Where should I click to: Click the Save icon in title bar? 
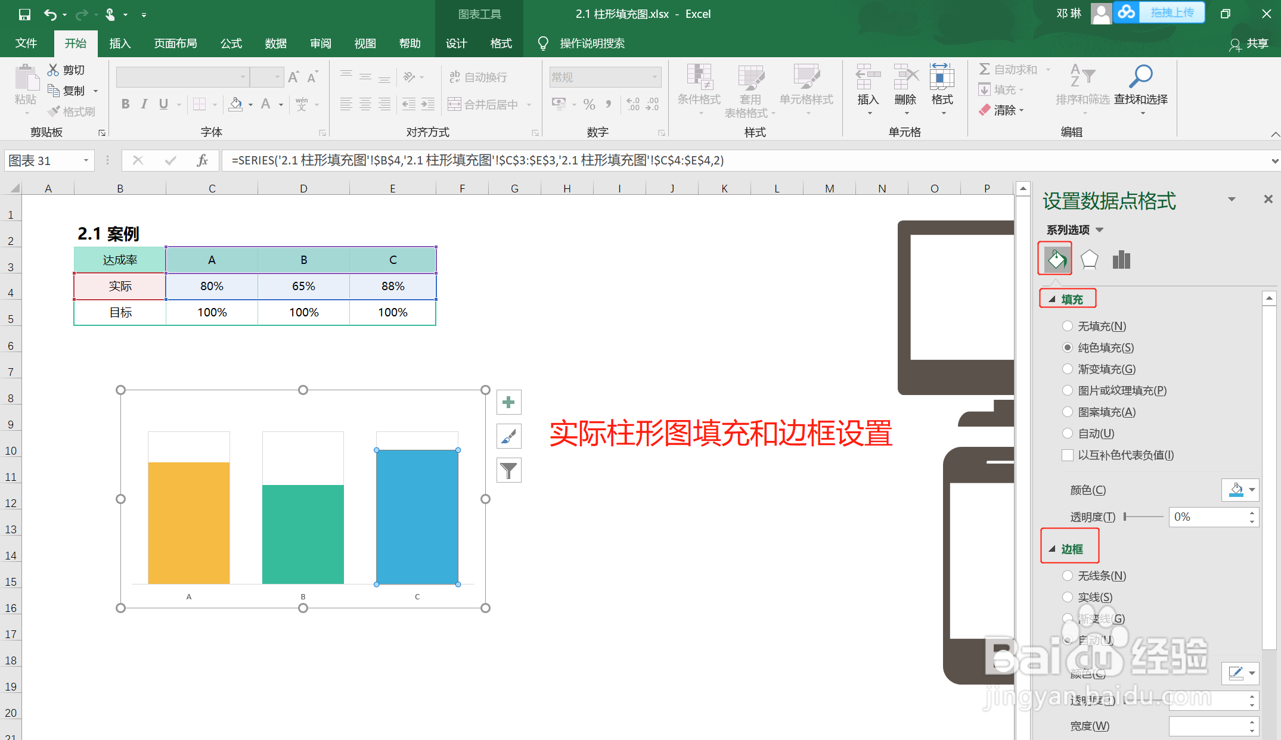pyautogui.click(x=24, y=14)
